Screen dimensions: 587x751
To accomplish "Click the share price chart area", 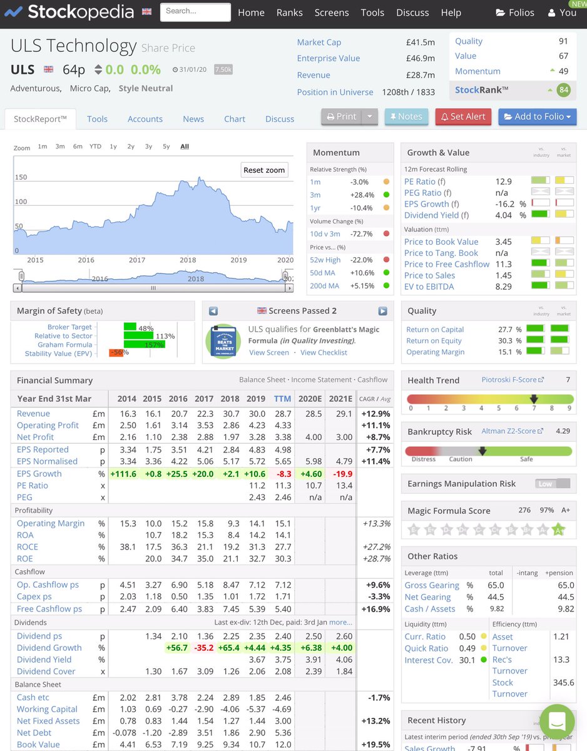I will (x=153, y=207).
